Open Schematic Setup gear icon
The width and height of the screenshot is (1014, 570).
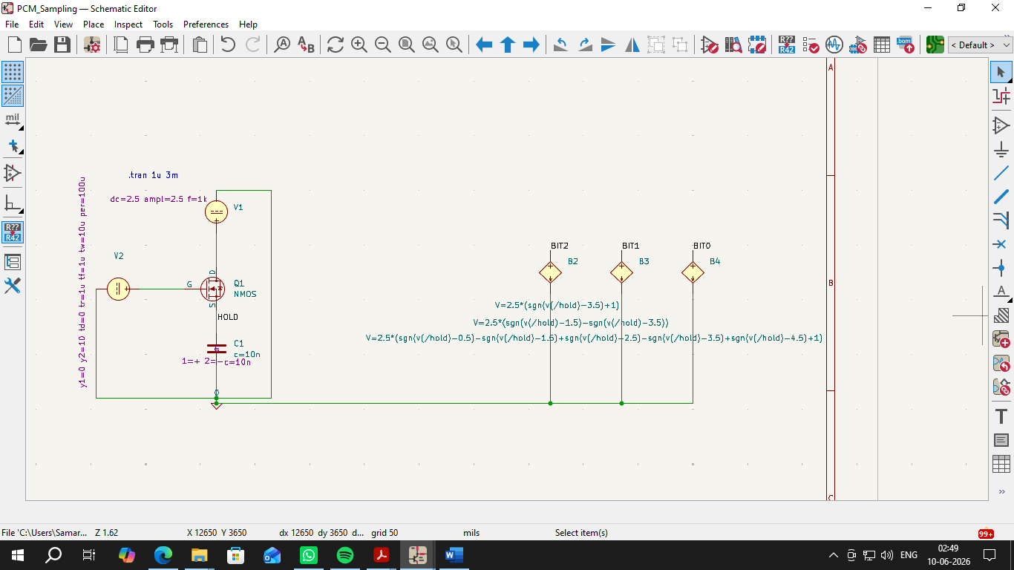[92, 45]
